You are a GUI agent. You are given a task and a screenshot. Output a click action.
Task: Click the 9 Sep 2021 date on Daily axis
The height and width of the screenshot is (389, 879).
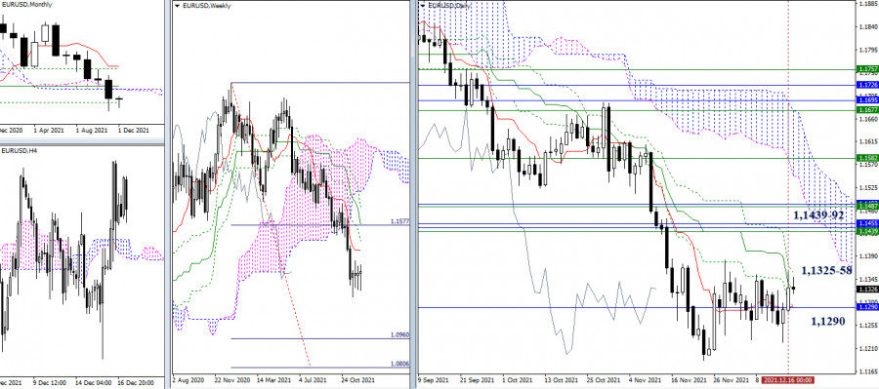[x=434, y=379]
